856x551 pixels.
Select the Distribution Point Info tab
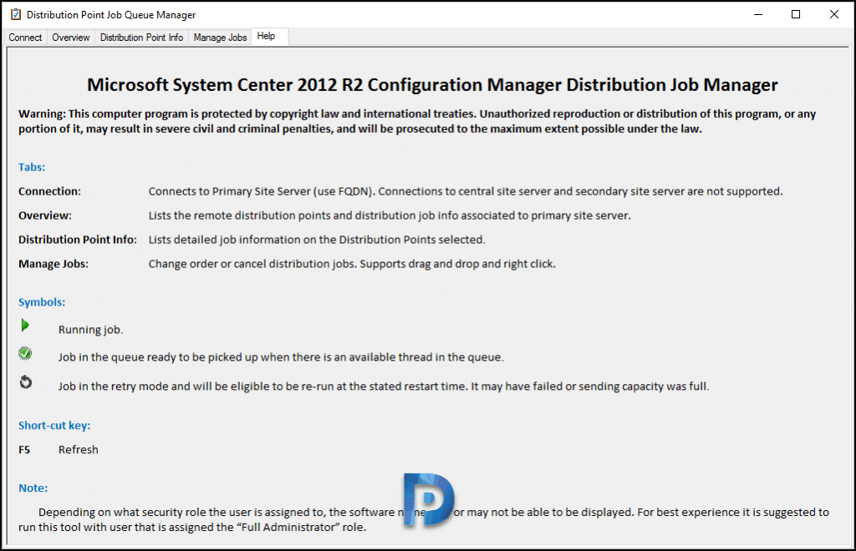pyautogui.click(x=141, y=37)
